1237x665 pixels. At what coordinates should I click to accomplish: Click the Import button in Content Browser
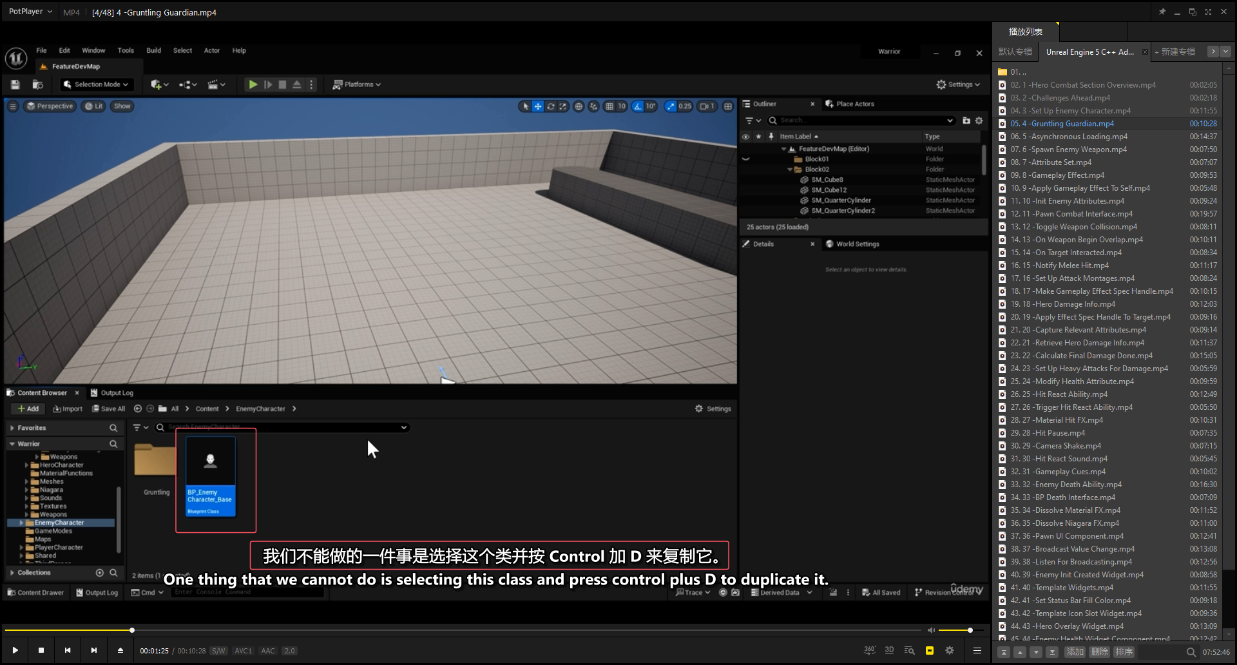pos(68,409)
